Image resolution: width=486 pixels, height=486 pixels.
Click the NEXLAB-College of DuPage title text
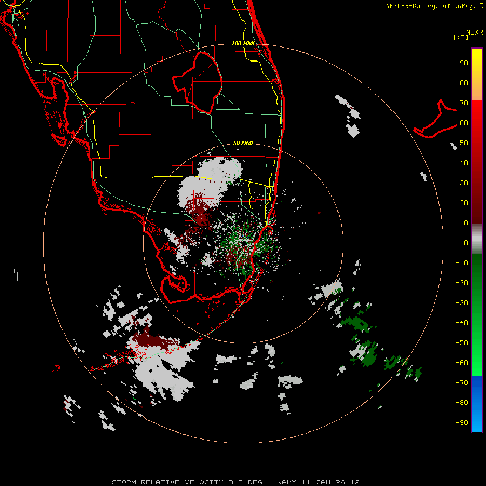(434, 6)
